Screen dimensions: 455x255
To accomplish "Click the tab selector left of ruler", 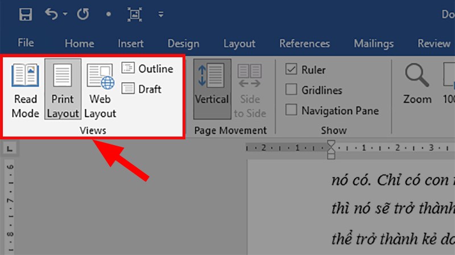I will 10,150.
